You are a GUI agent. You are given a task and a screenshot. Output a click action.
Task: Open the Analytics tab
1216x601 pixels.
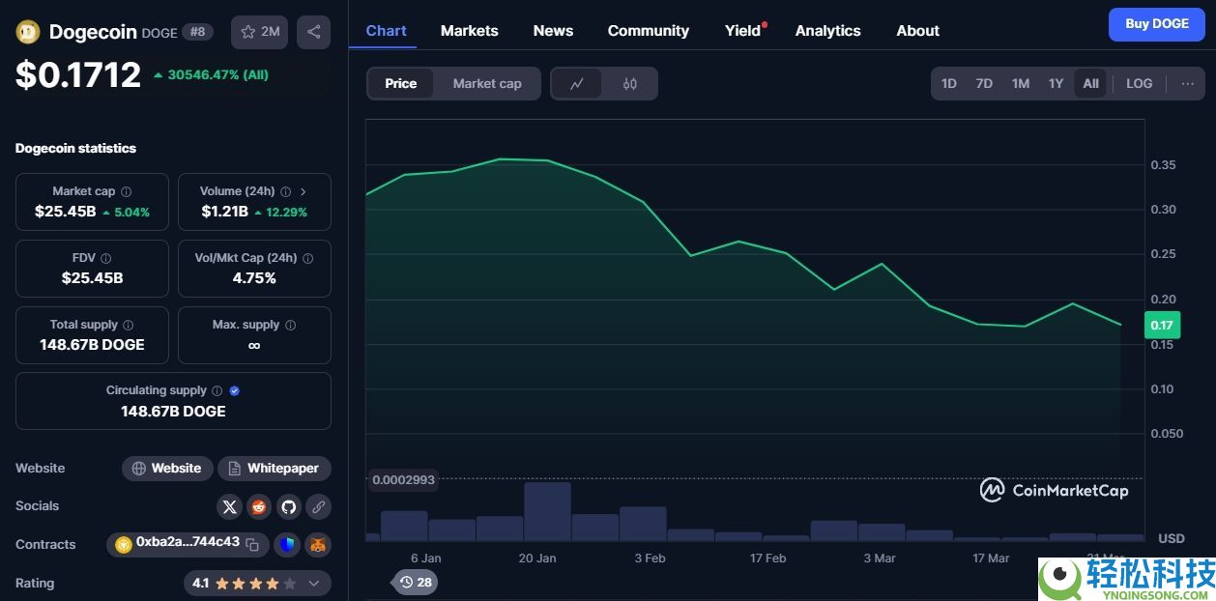pos(827,31)
